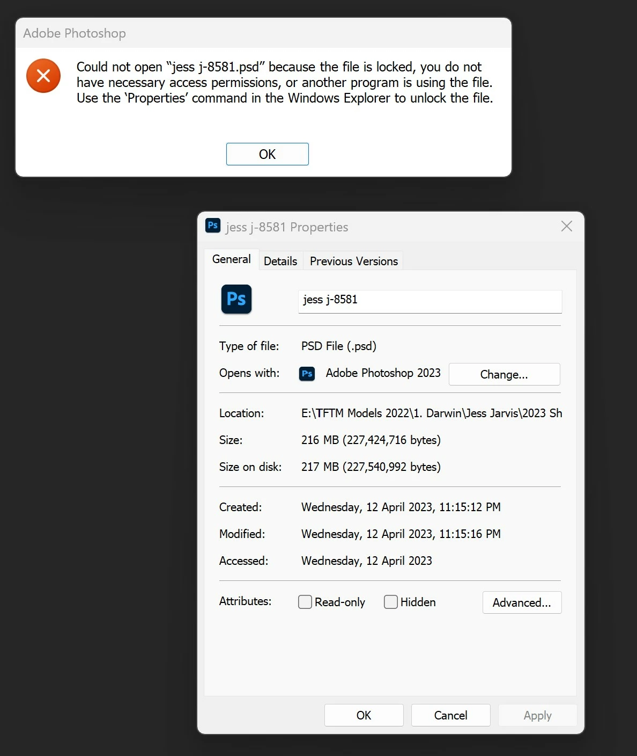Click the large Ps file icon
This screenshot has height=756, width=637.
(236, 299)
